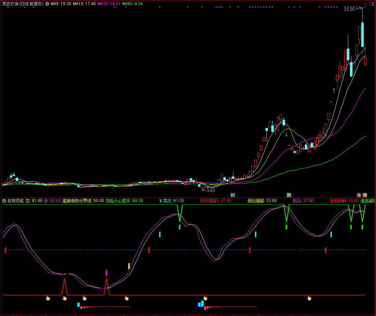Click the panel layout icon at top right

372,4
